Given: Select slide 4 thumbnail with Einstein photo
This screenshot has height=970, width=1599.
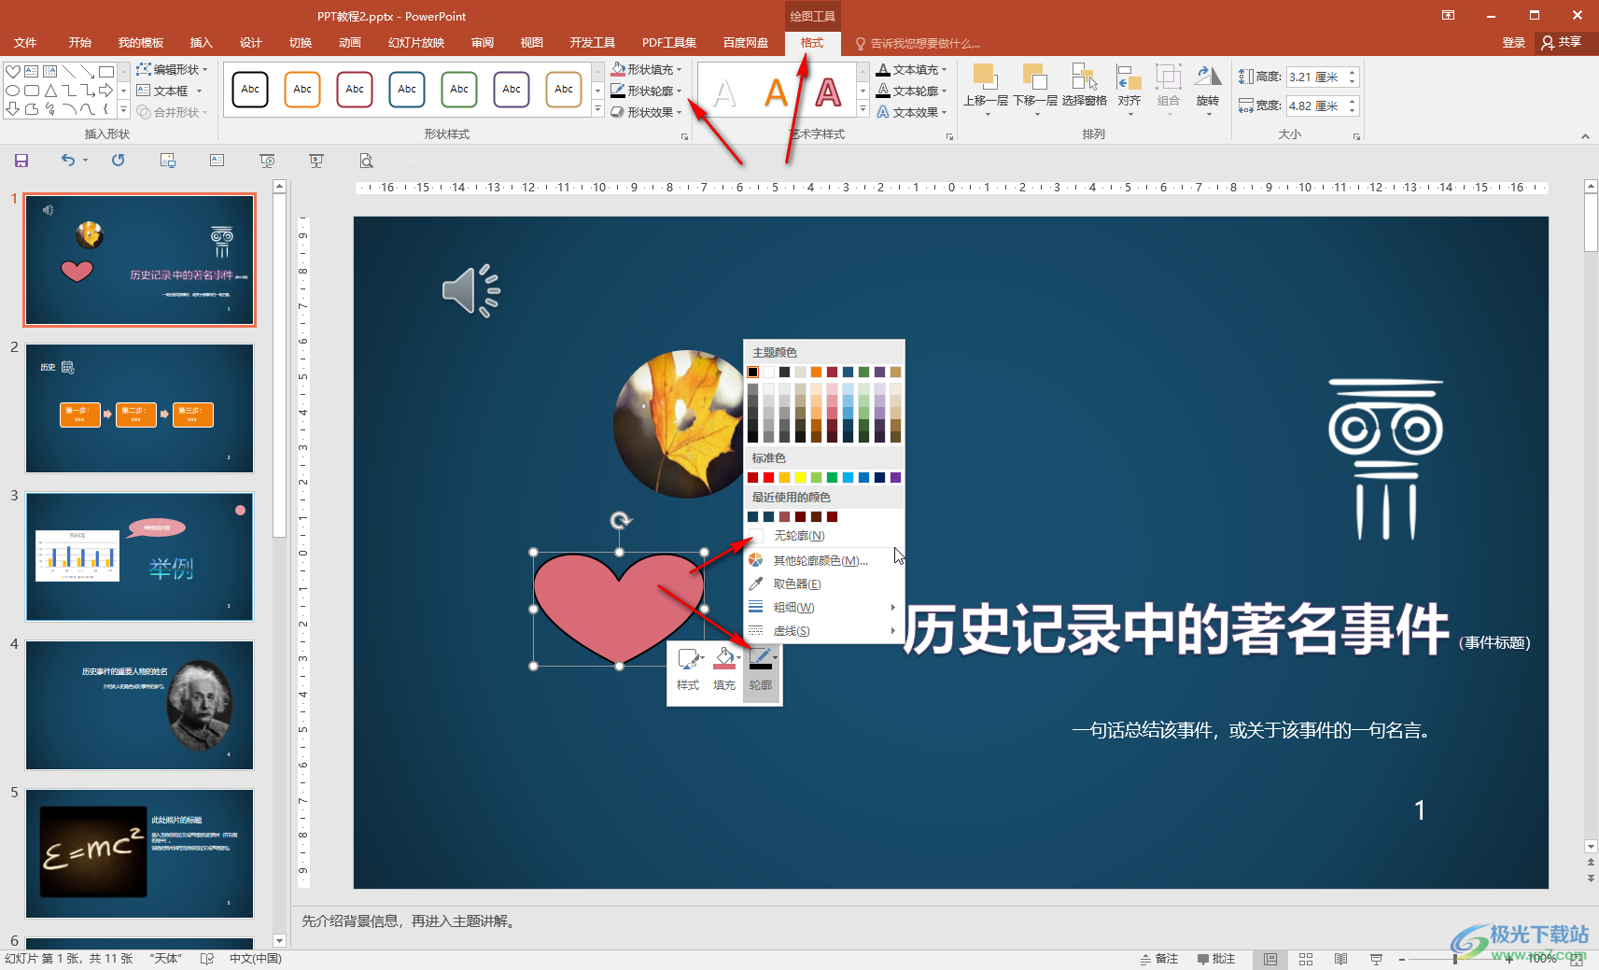Looking at the screenshot, I should pyautogui.click(x=140, y=705).
